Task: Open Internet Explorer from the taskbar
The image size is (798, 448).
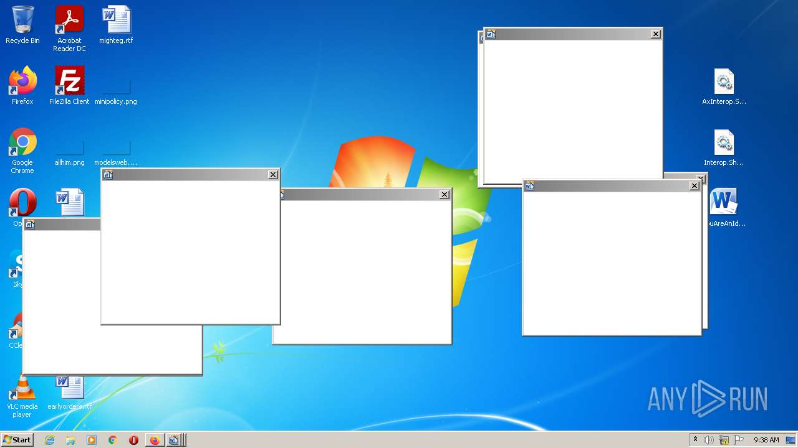Action: coord(49,440)
